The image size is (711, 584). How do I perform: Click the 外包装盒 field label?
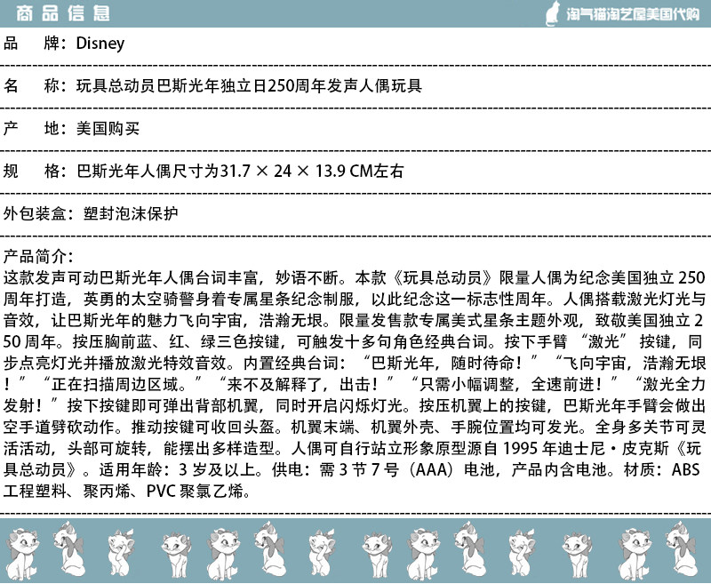[x=38, y=213]
